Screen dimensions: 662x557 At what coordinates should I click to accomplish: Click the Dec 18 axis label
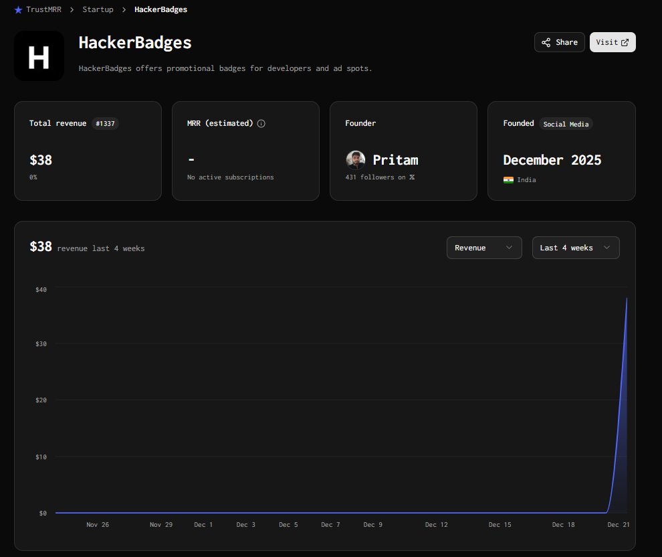tap(563, 524)
